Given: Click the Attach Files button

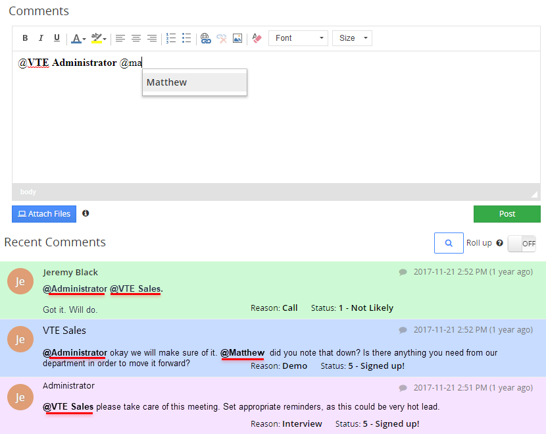Looking at the screenshot, I should coord(44,213).
